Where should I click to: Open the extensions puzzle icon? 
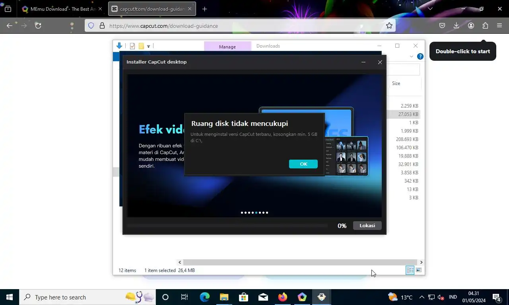485,25
